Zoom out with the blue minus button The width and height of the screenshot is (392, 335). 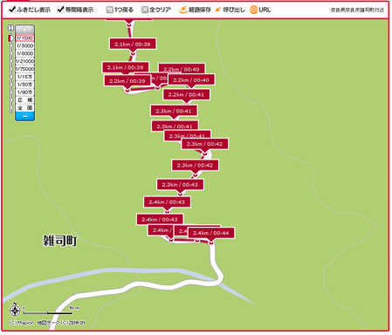(24, 116)
